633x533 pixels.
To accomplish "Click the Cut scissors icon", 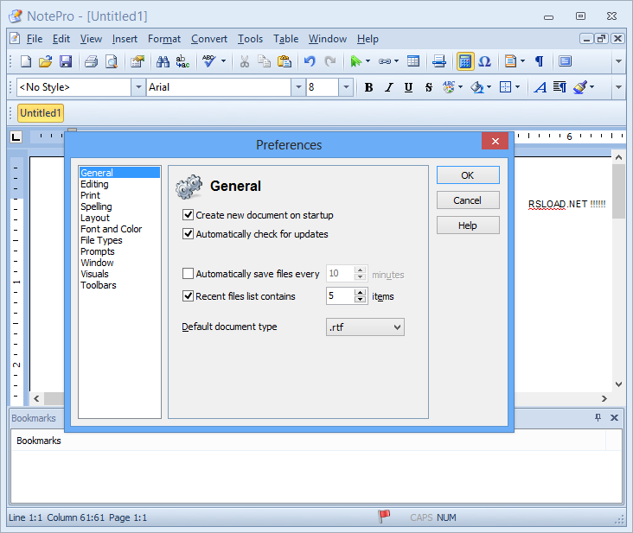I will (x=244, y=61).
